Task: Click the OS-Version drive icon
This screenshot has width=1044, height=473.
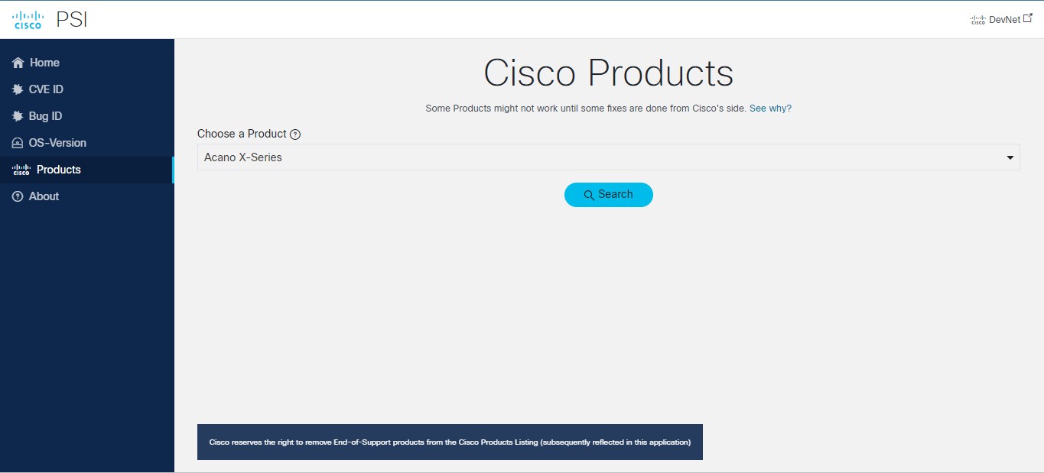Action: click(18, 143)
